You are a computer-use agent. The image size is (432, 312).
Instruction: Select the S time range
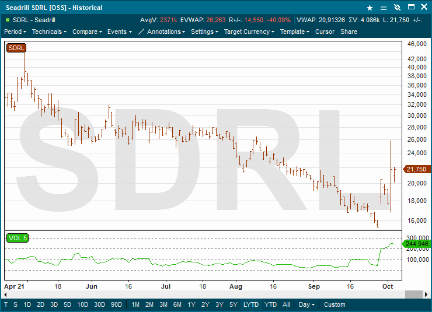click(x=15, y=304)
